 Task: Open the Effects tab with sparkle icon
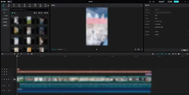24,5
